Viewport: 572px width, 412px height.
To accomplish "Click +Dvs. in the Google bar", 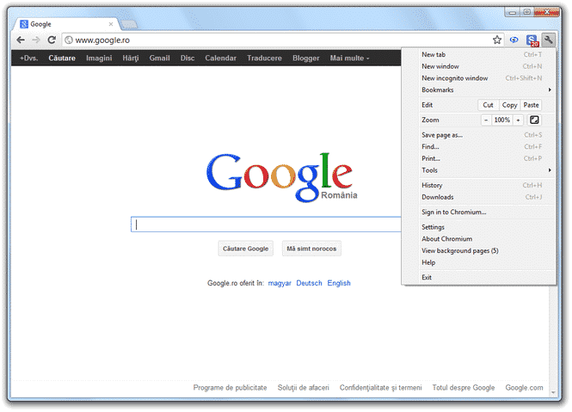I will coord(29,58).
